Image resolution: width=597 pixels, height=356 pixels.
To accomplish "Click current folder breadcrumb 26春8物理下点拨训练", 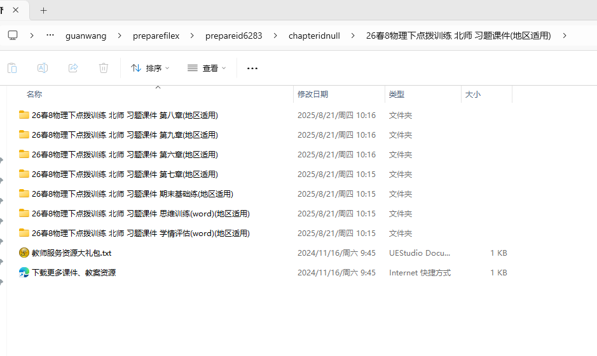I will pyautogui.click(x=458, y=36).
